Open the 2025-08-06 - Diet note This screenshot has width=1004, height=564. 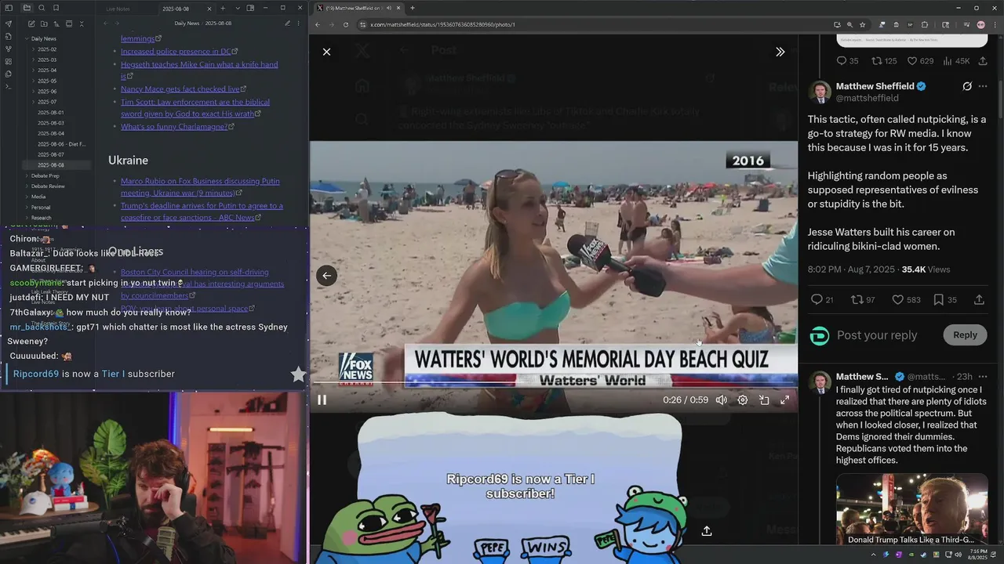pyautogui.click(x=62, y=144)
